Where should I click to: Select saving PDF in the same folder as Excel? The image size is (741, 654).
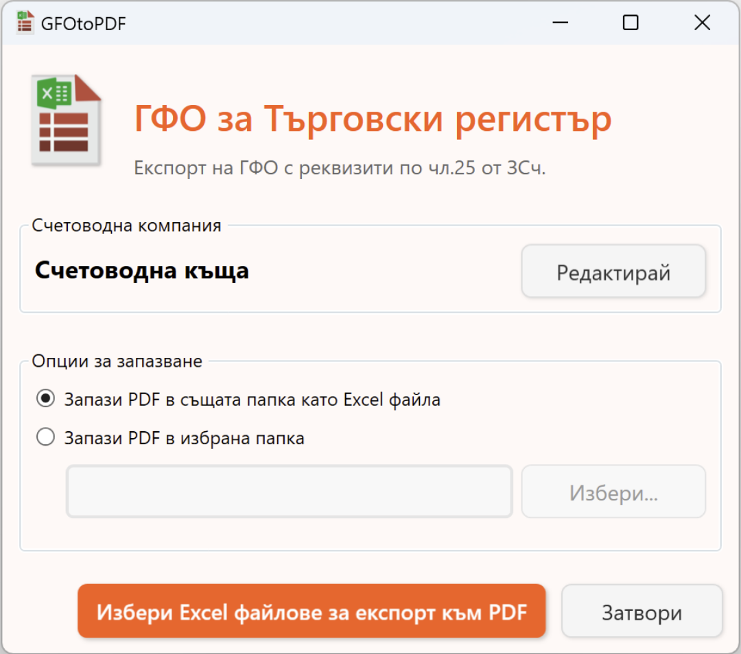click(x=45, y=398)
